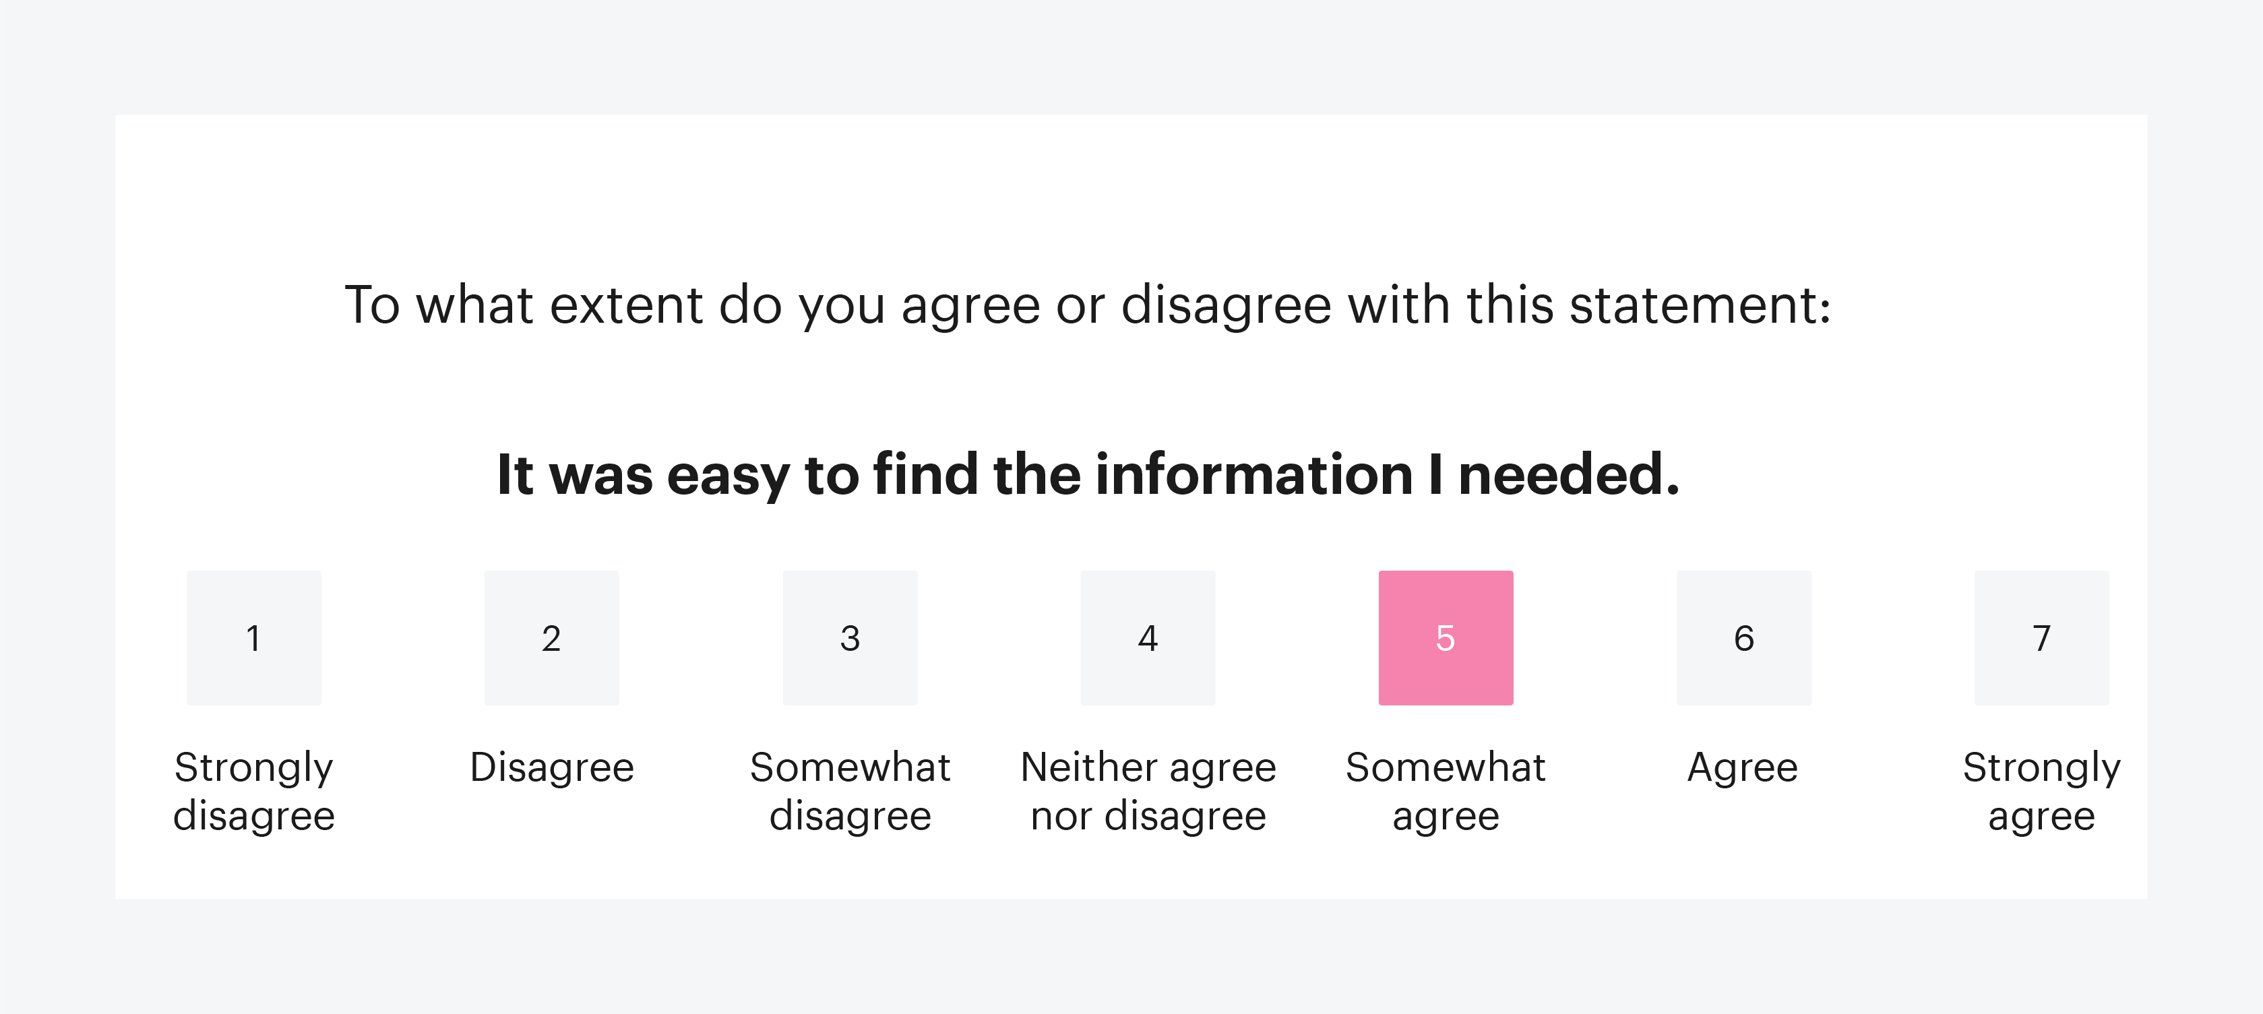The image size is (2263, 1014).
Task: Click the bold "It was easy" statement
Action: [x=1088, y=474]
